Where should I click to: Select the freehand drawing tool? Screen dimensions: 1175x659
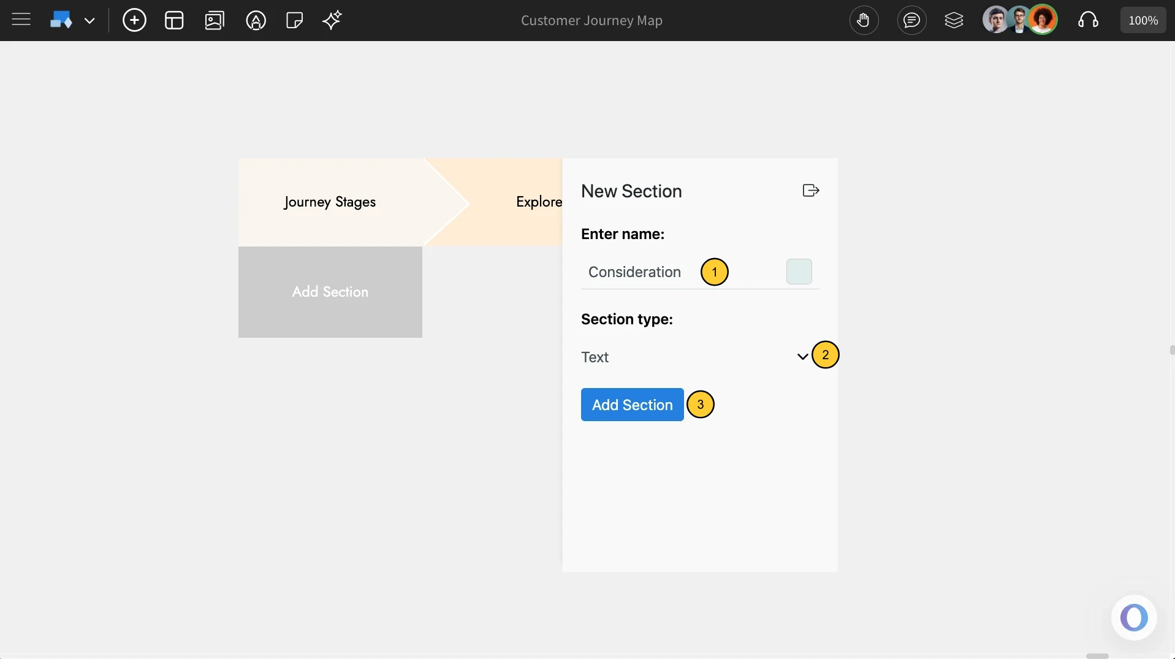coord(256,20)
